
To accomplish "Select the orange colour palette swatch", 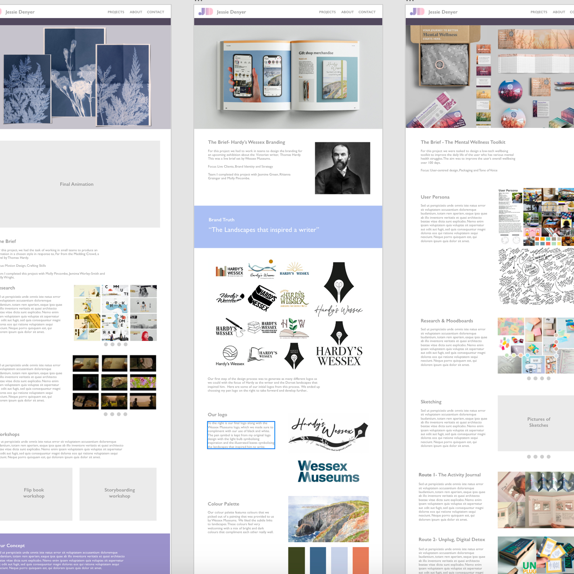I will tap(361, 560).
